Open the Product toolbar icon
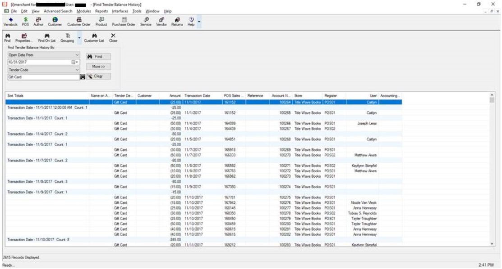Viewport: 502px width, 269px height. (101, 22)
